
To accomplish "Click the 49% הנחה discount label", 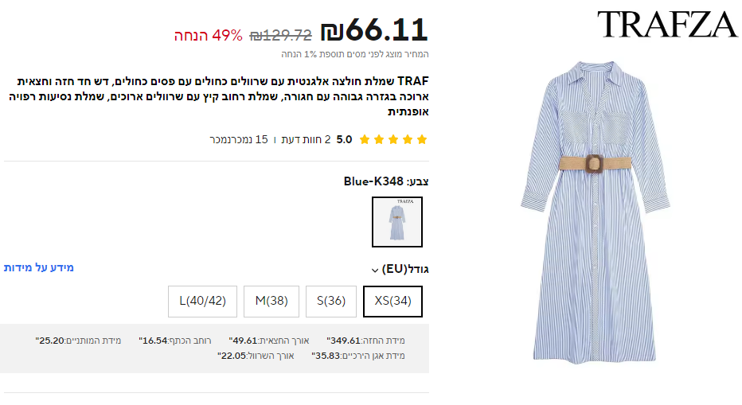I will coord(208,36).
